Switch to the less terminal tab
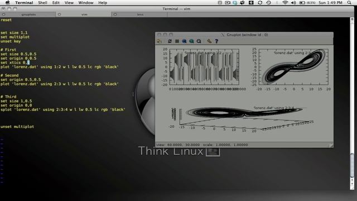 click(x=139, y=15)
